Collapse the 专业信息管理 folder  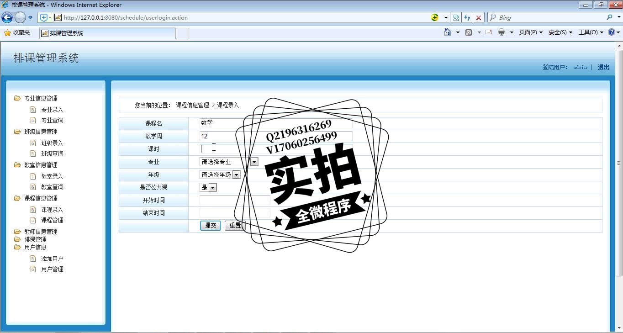[x=41, y=98]
